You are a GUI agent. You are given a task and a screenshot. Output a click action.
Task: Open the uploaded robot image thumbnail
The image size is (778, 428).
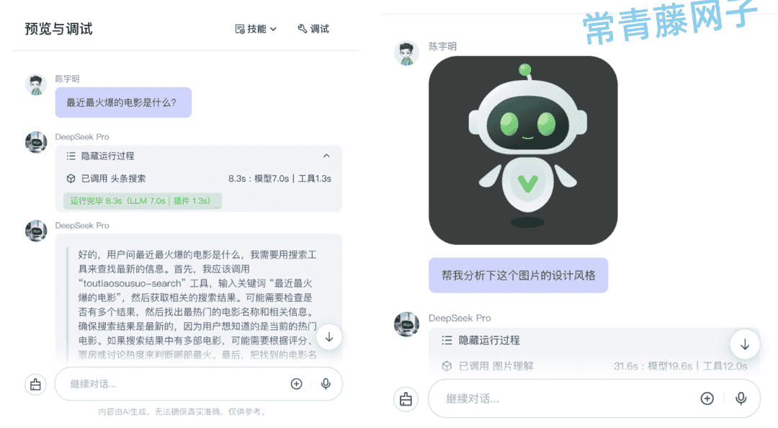pos(523,151)
